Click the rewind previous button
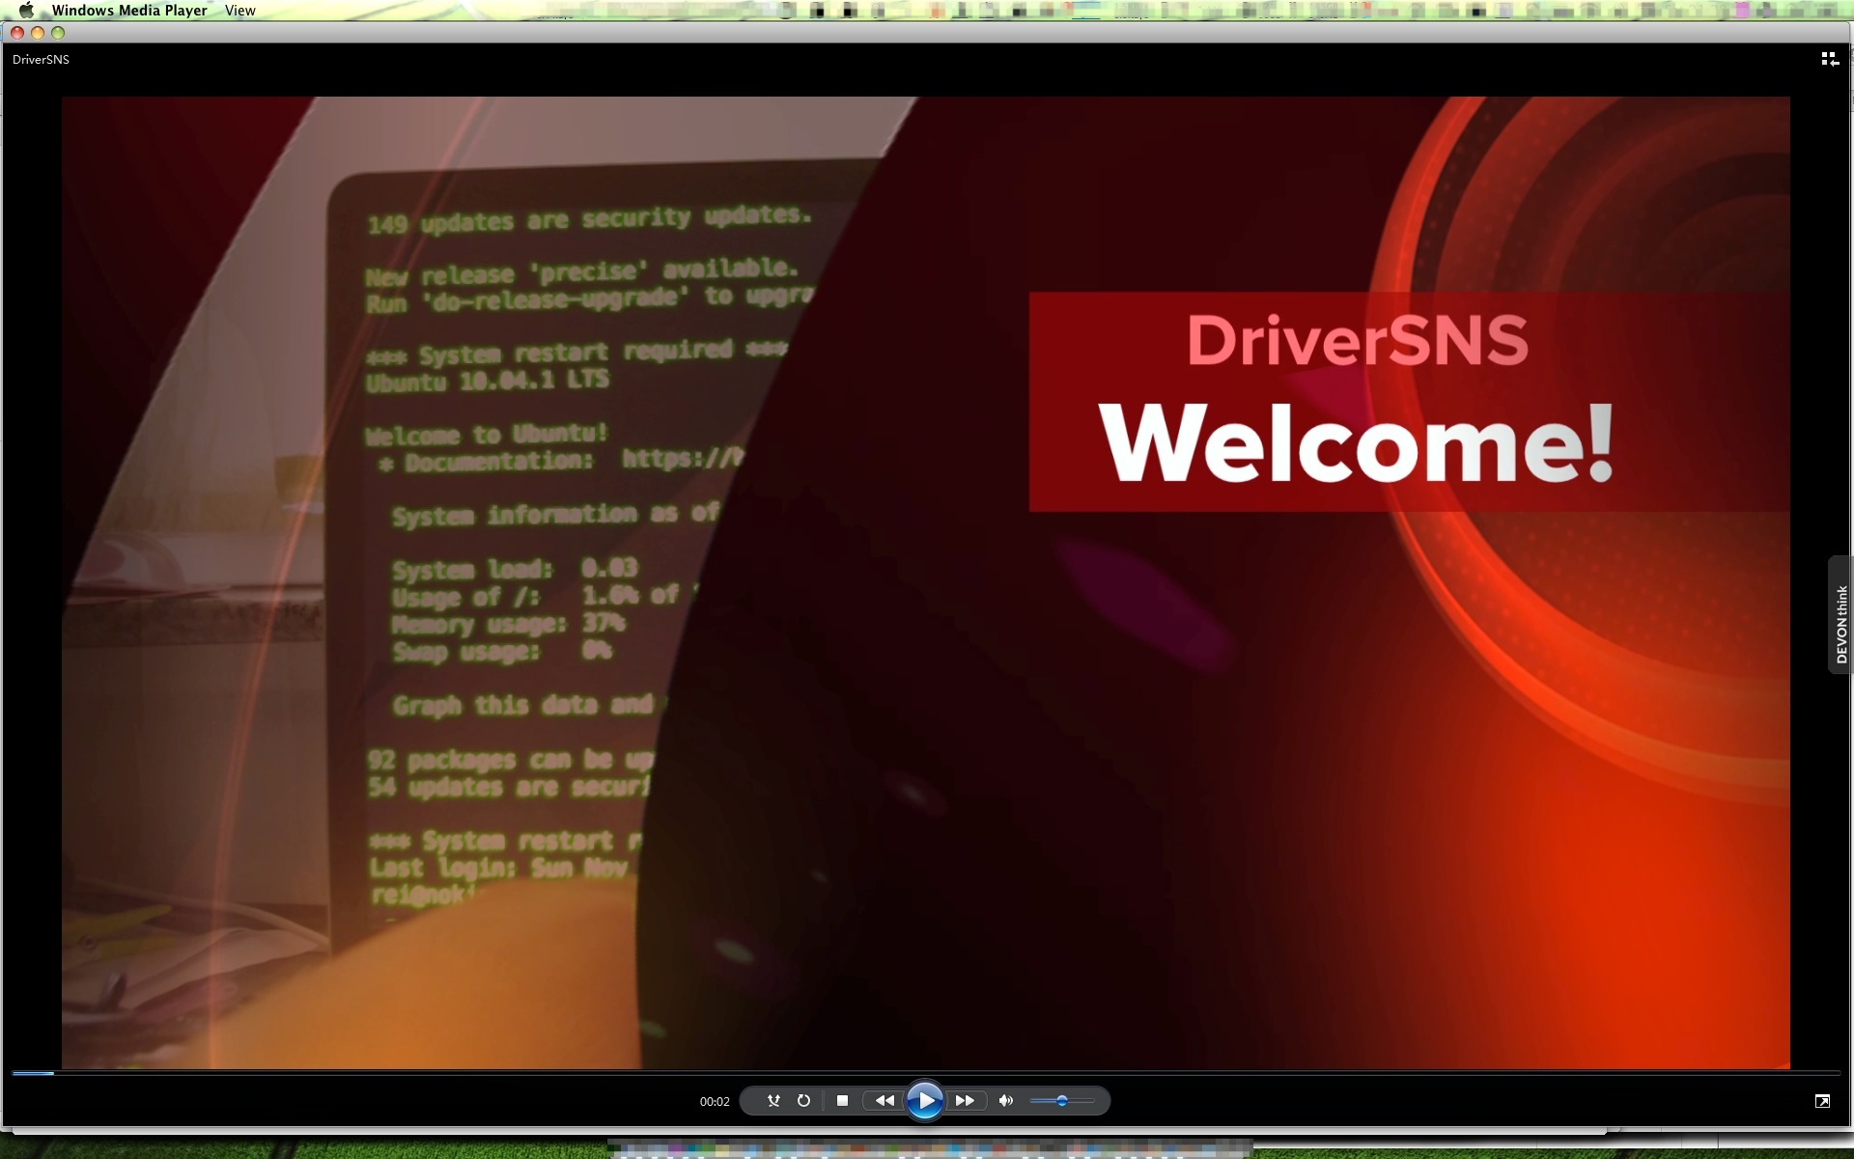The image size is (1854, 1159). pyautogui.click(x=884, y=1100)
